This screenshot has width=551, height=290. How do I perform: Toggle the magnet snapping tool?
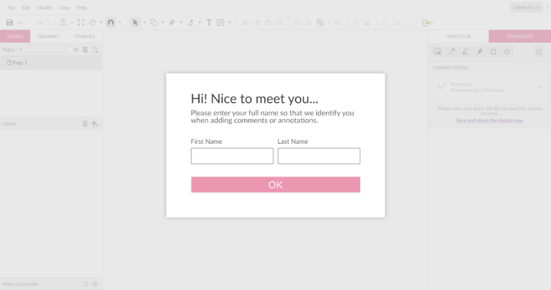111,23
